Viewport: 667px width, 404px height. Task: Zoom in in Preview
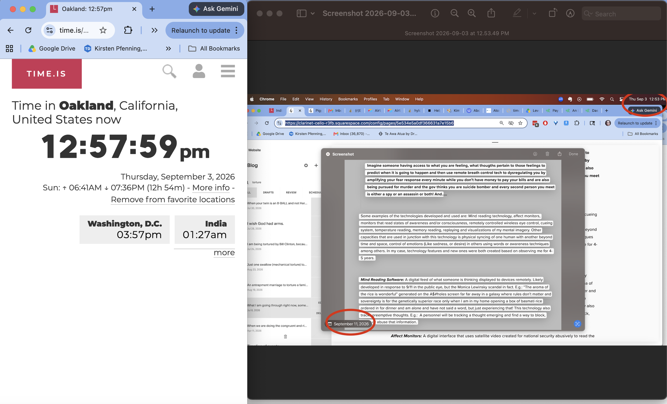pyautogui.click(x=471, y=13)
